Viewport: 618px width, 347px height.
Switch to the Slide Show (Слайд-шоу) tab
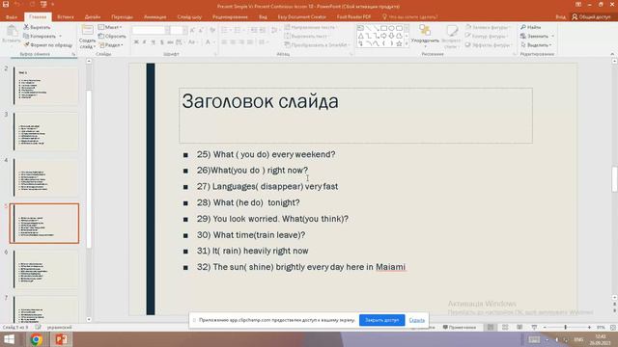pyautogui.click(x=189, y=17)
